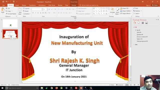160x90 pixels.
Task: Open Comments from the status bar
Action: click(x=119, y=85)
